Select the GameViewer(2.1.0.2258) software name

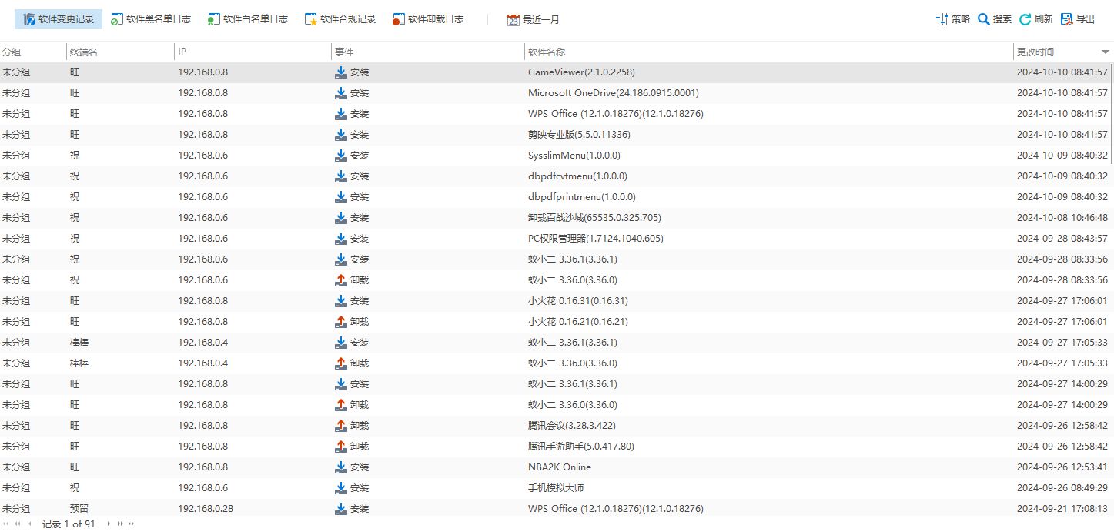pos(581,72)
